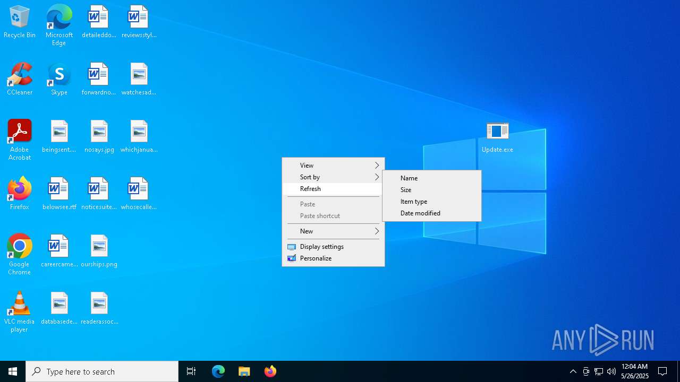Select the careercame... Word document icon
This screenshot has width=680, height=382.
click(59, 251)
